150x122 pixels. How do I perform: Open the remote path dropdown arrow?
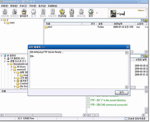pos(142,20)
